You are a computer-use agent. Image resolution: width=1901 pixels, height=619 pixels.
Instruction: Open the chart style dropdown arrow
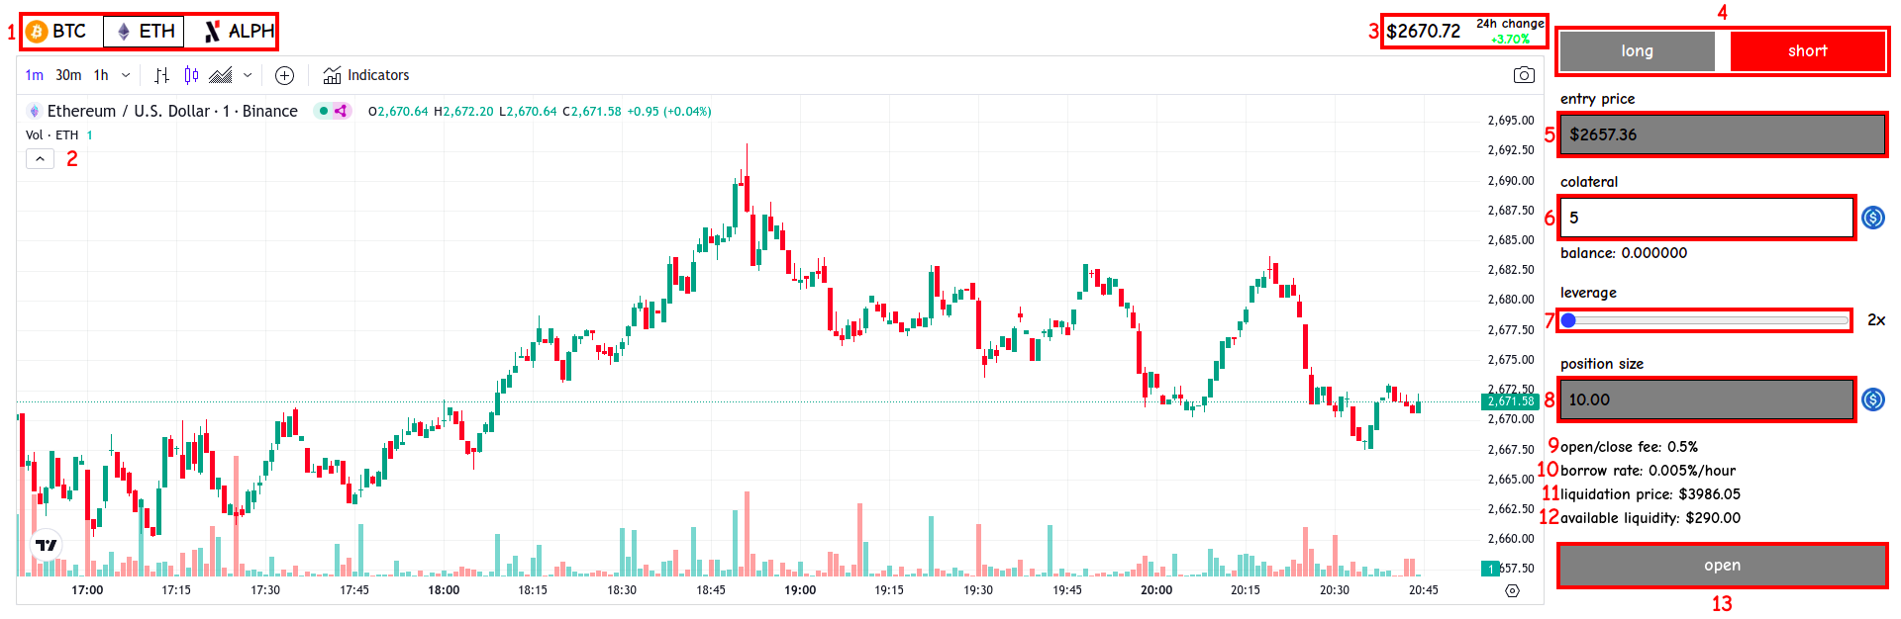[248, 75]
